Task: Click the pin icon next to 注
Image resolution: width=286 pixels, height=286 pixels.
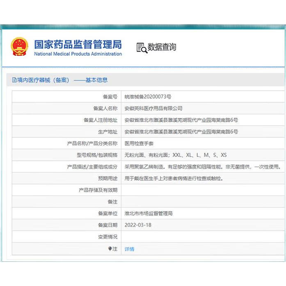Action: tap(110, 249)
